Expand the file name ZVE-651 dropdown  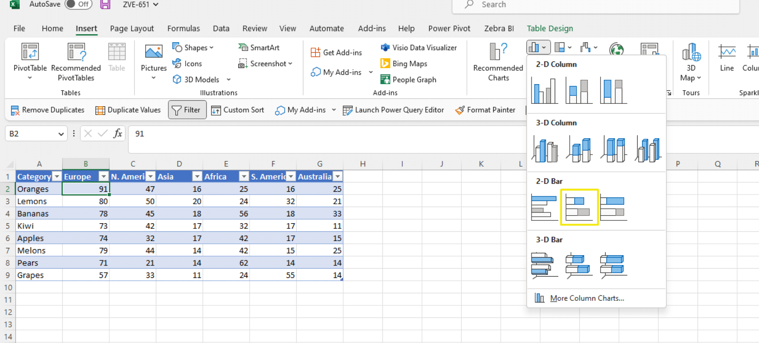click(156, 5)
